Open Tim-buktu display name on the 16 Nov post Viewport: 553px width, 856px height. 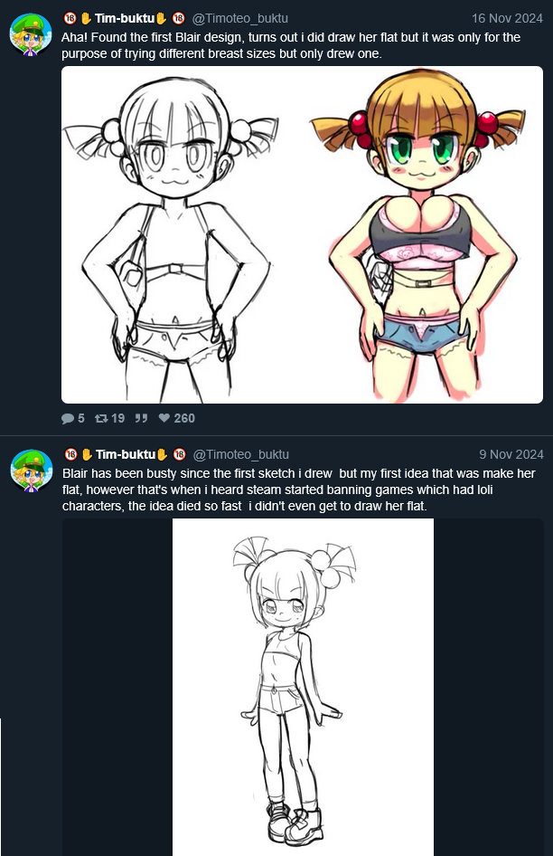(x=125, y=19)
